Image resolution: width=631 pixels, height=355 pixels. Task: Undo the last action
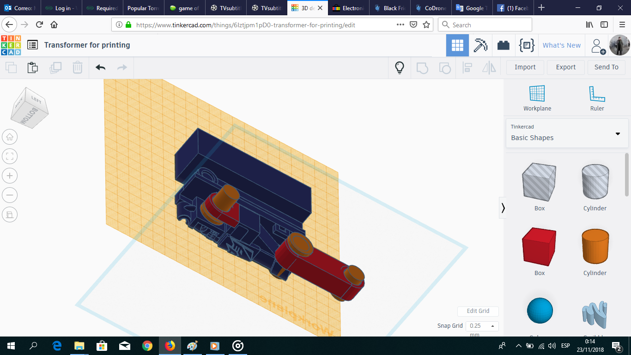[100, 67]
